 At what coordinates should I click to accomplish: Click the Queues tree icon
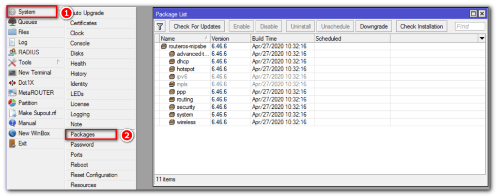(x=12, y=22)
